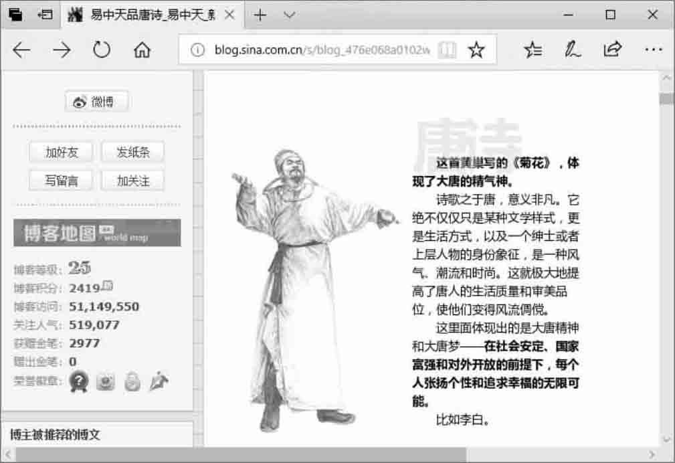Open the 博客地图 world map banner
The width and height of the screenshot is (675, 463).
(x=97, y=233)
